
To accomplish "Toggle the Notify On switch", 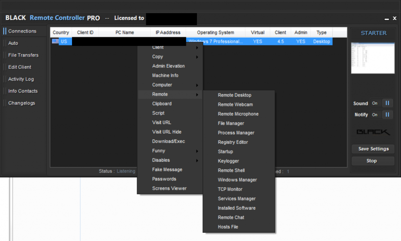I will tap(381, 115).
